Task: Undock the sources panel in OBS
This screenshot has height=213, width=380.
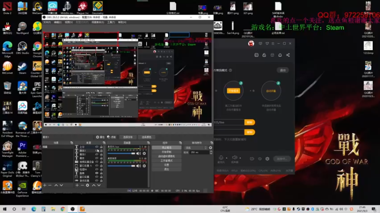Action: click(104, 143)
